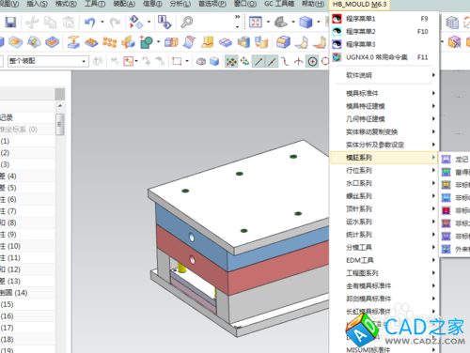Open the dropdown beside the dashed rectangle selection icon
470x353 pixels.
click(187, 61)
